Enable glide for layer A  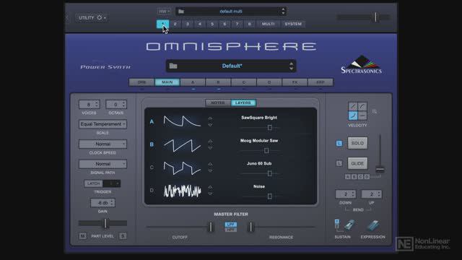[x=348, y=177]
